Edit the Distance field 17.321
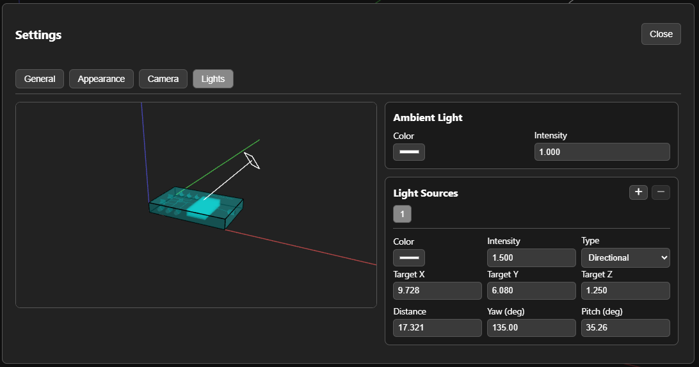The height and width of the screenshot is (367, 699). point(437,328)
